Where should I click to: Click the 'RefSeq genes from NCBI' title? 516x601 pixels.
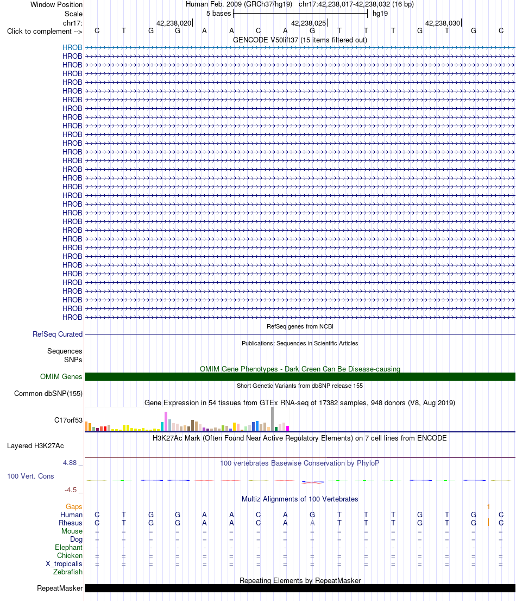tap(300, 326)
